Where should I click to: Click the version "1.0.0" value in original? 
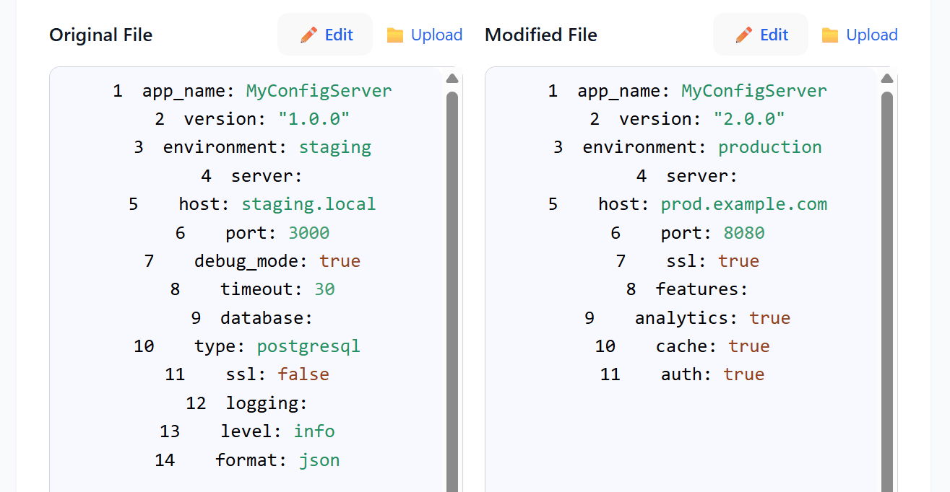coord(314,119)
